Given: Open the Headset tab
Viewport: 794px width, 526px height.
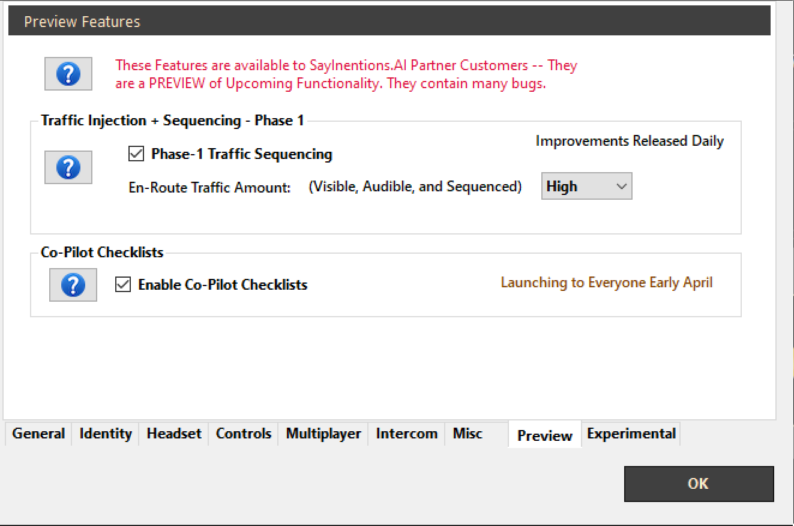Looking at the screenshot, I should click(174, 434).
